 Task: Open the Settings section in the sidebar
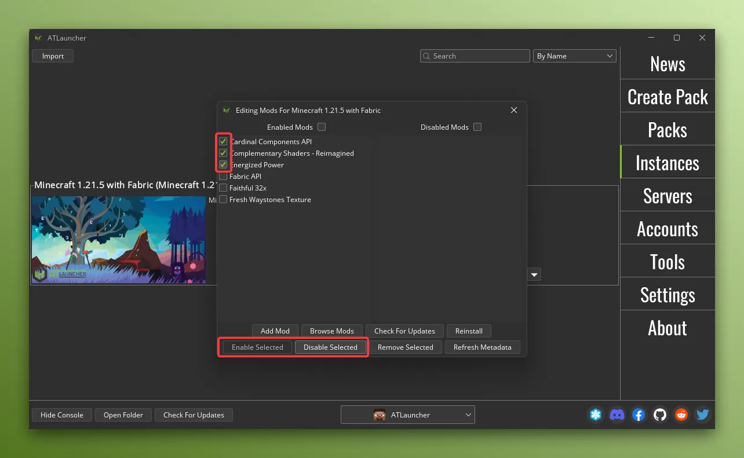point(667,295)
